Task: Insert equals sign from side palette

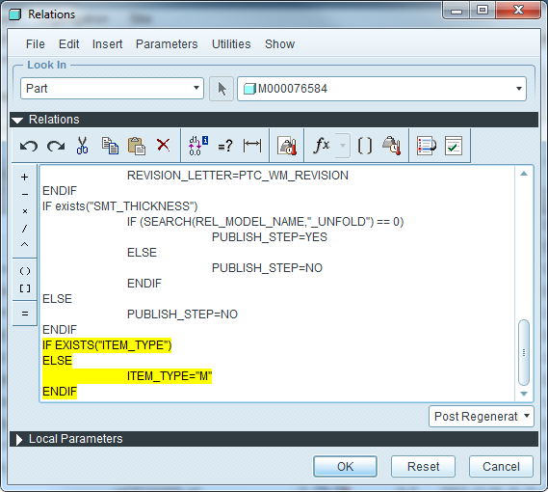Action: click(24, 314)
